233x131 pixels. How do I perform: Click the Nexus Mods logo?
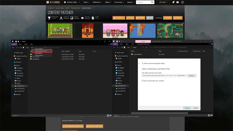[x=53, y=2]
